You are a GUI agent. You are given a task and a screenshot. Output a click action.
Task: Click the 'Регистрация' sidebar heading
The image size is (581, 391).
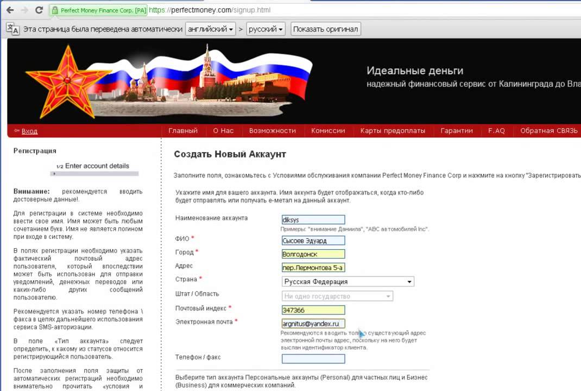[35, 151]
